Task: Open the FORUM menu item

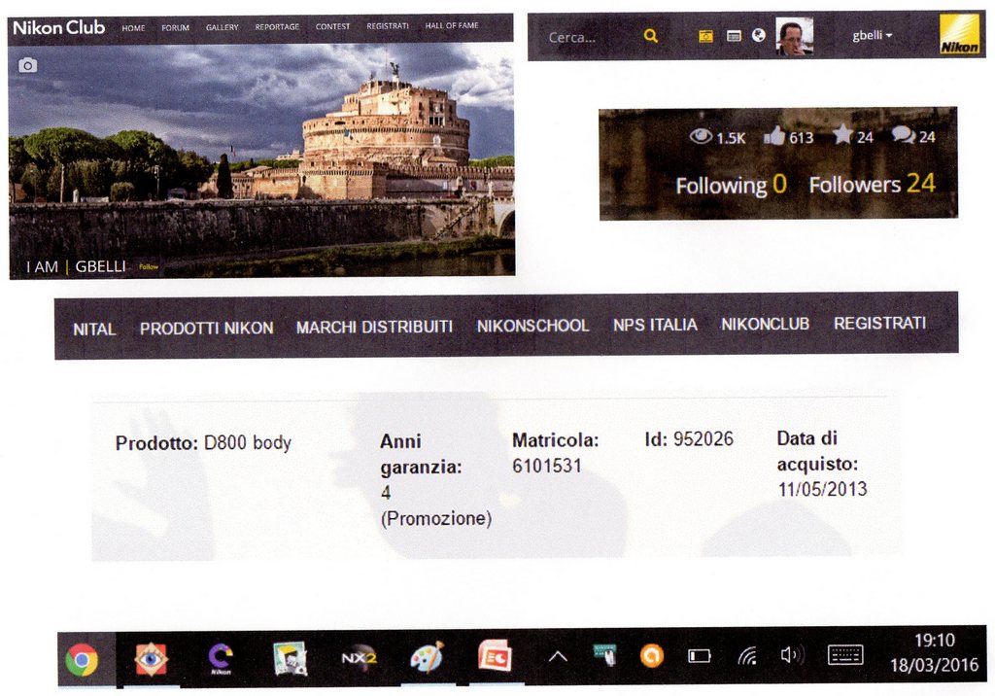Action: [x=176, y=27]
